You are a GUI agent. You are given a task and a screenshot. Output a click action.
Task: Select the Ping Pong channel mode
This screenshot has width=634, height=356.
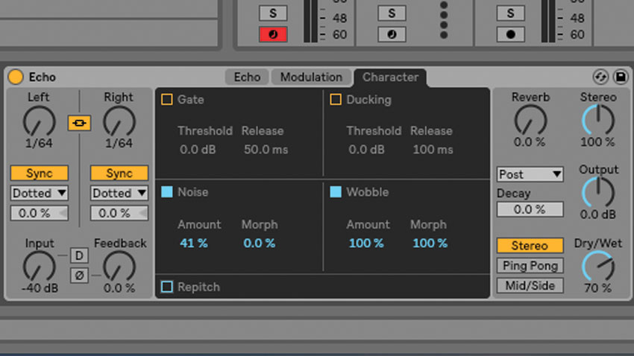(530, 266)
